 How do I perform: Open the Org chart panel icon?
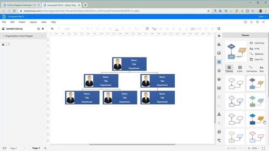click(x=219, y=114)
